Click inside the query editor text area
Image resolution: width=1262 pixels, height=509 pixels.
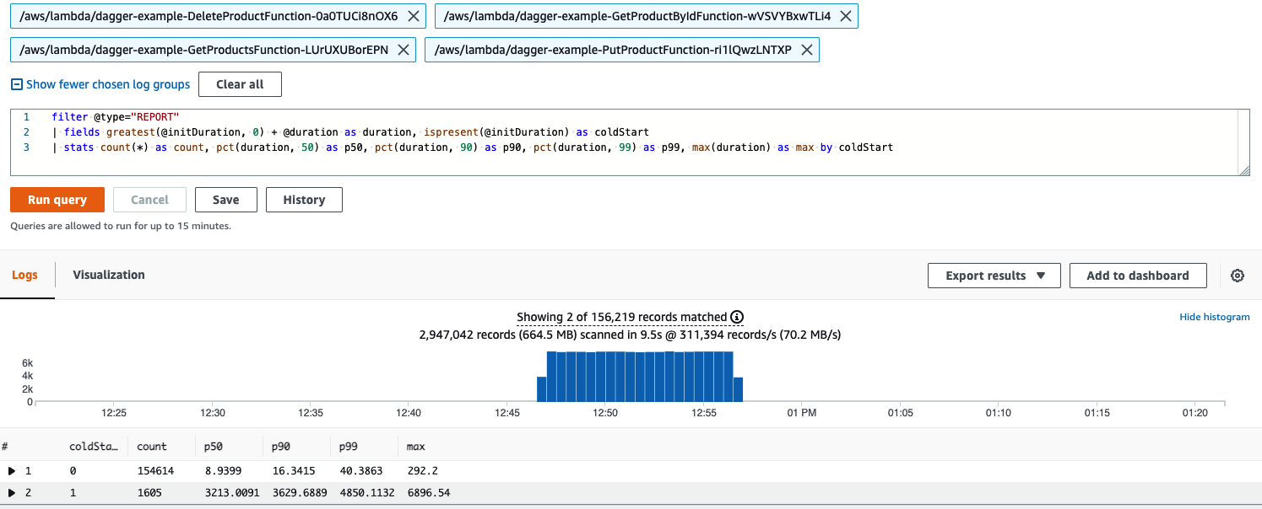click(631, 142)
